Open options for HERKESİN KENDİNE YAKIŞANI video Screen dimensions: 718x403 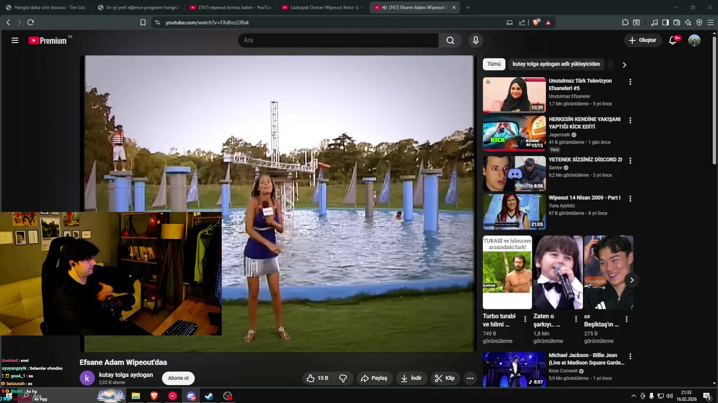630,120
